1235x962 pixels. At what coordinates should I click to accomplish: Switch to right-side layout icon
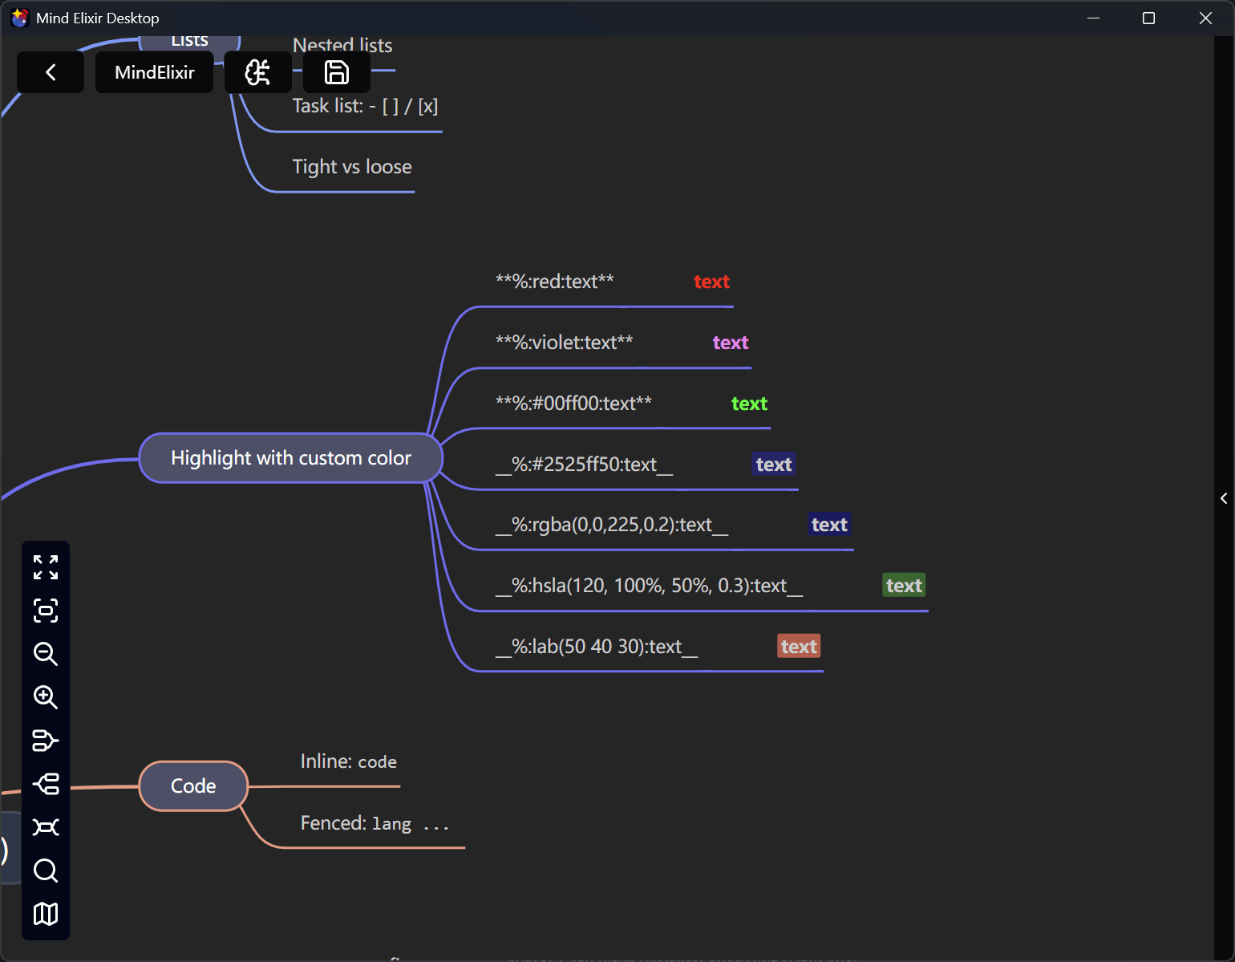(x=46, y=741)
